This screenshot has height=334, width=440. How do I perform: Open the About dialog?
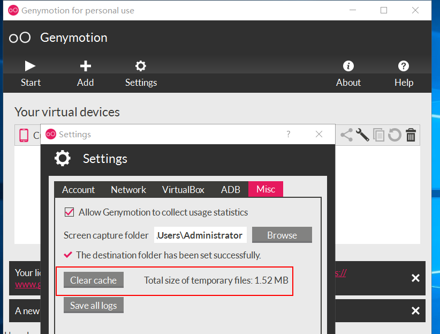(x=348, y=73)
